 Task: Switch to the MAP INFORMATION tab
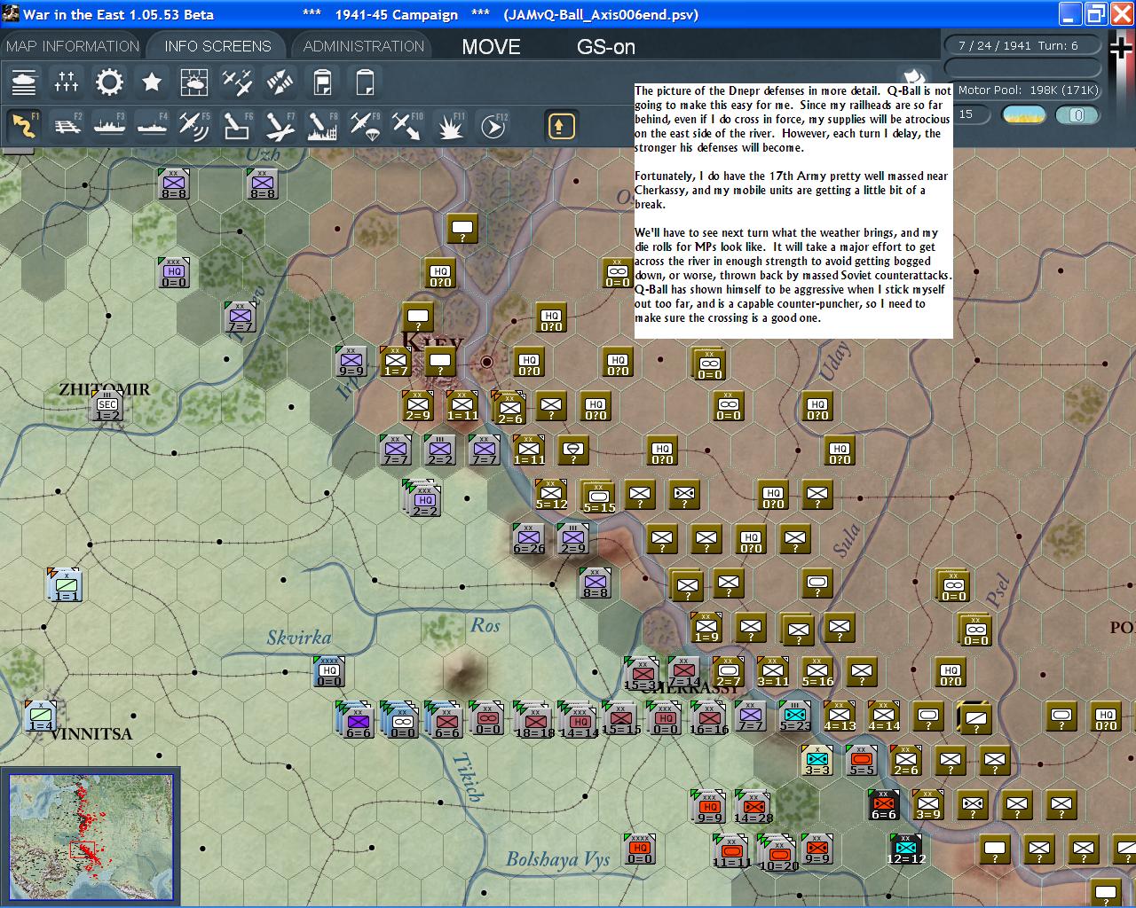click(73, 46)
